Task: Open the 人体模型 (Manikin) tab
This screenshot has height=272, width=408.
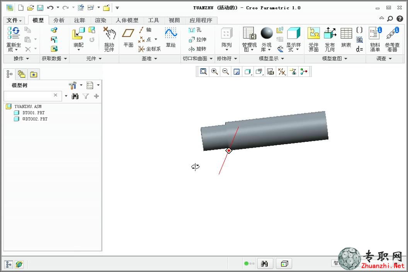Action: coord(127,20)
